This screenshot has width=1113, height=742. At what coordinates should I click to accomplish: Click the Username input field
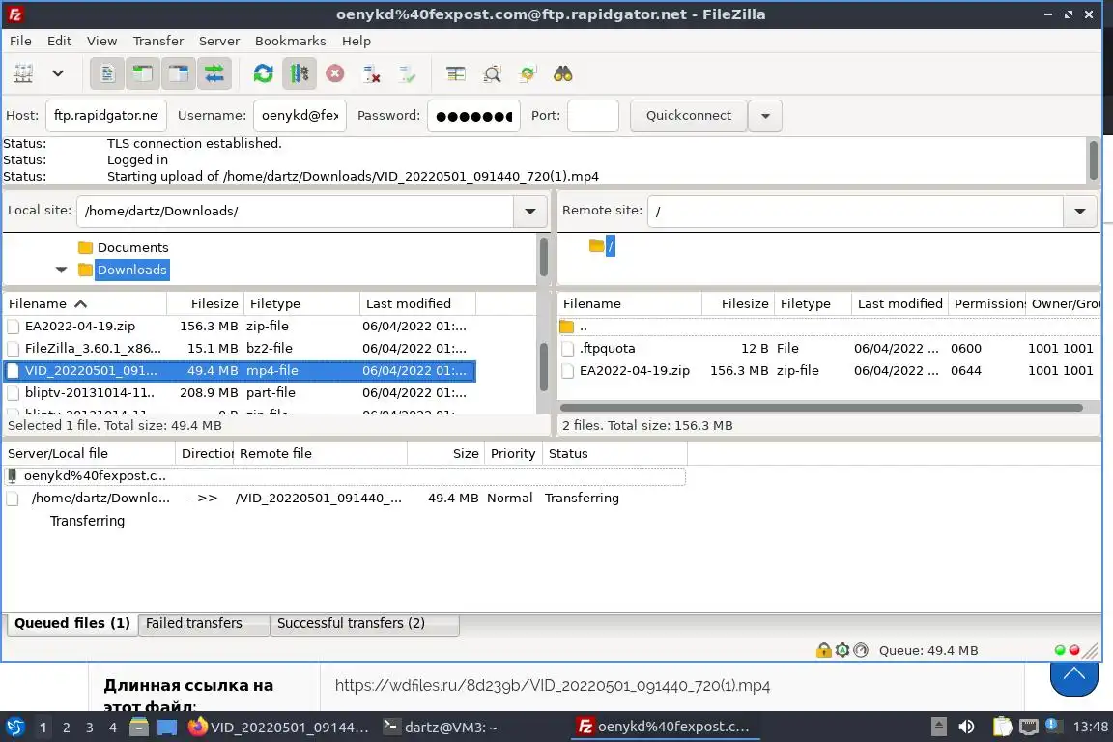coord(300,116)
